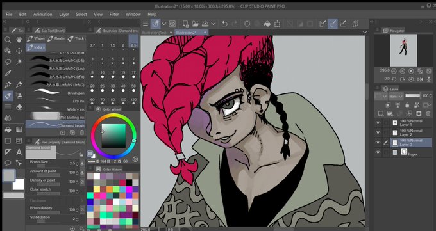Select the Thick paint sub tool group
Screen dimensions: 436x231
click(x=76, y=38)
